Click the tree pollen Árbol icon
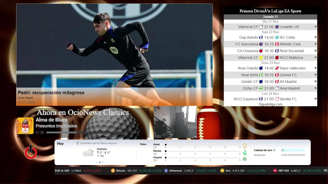The image size is (328, 184). pyautogui.click(x=245, y=146)
